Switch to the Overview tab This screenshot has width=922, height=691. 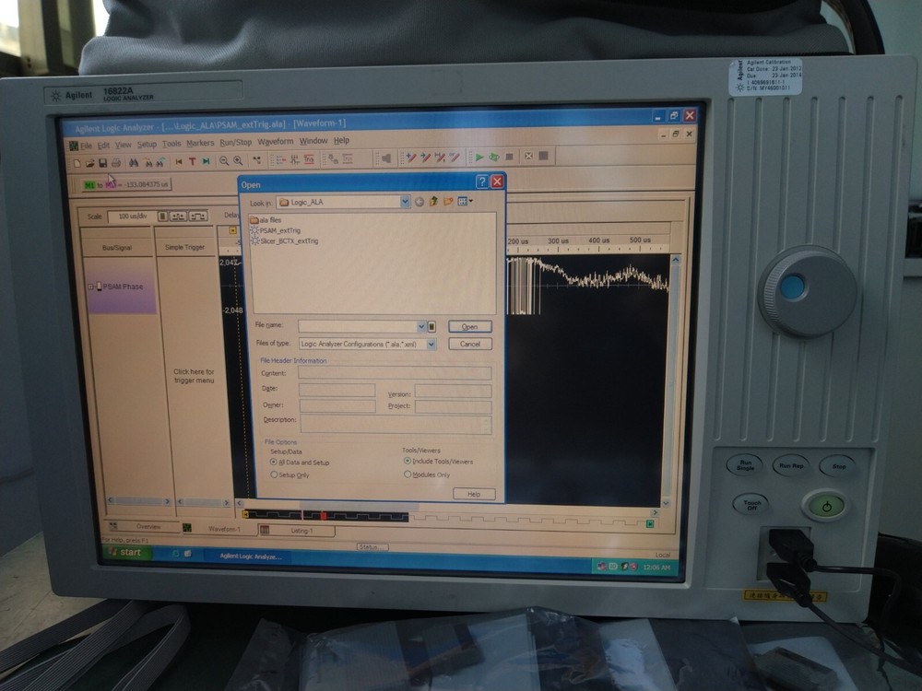click(x=142, y=526)
